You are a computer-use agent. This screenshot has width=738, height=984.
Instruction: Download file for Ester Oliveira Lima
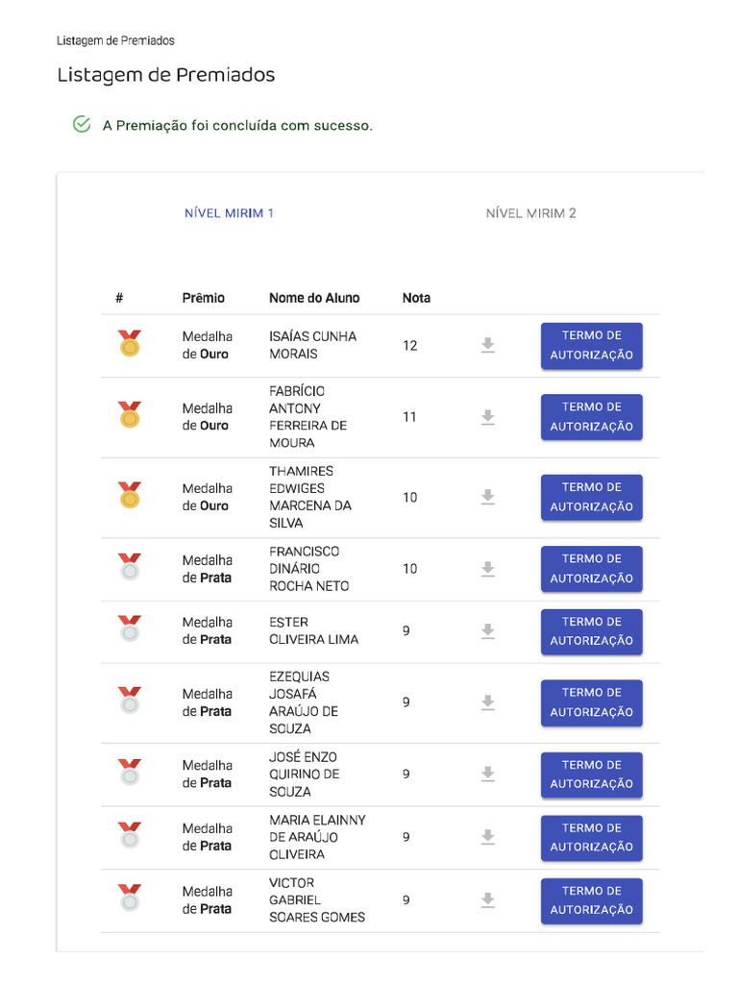coord(487,630)
